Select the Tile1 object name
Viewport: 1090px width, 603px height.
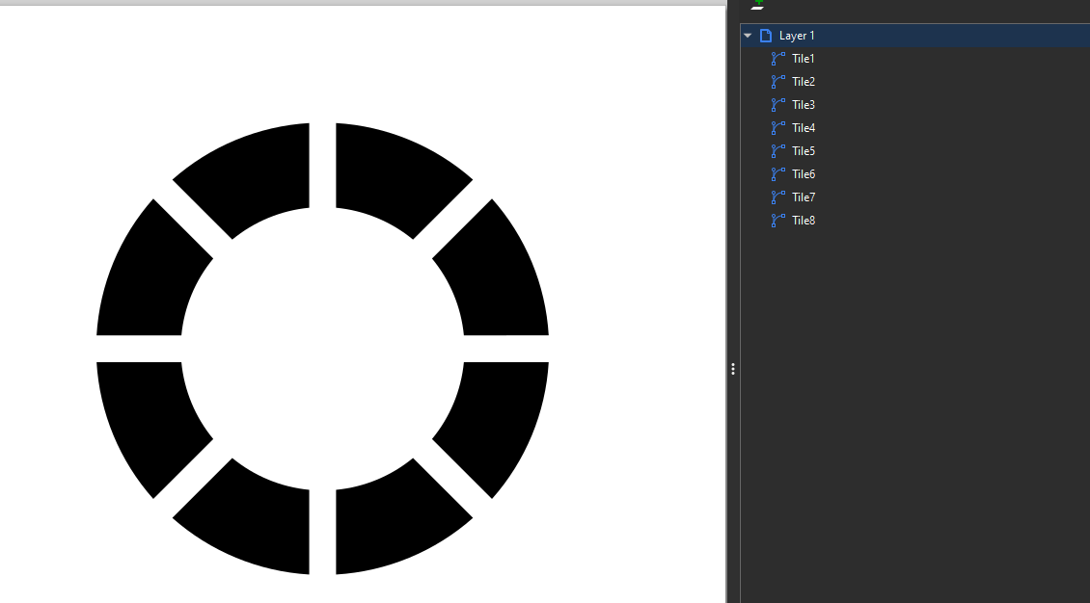click(x=803, y=59)
